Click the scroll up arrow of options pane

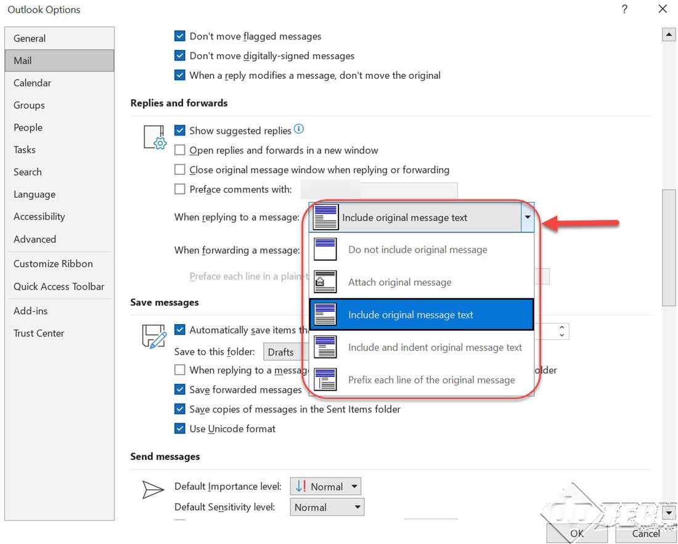tap(669, 34)
